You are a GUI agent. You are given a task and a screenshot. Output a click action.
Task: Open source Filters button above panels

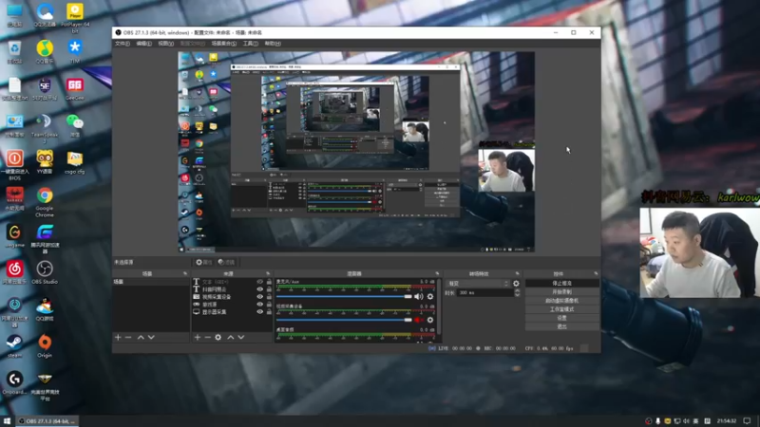[226, 262]
